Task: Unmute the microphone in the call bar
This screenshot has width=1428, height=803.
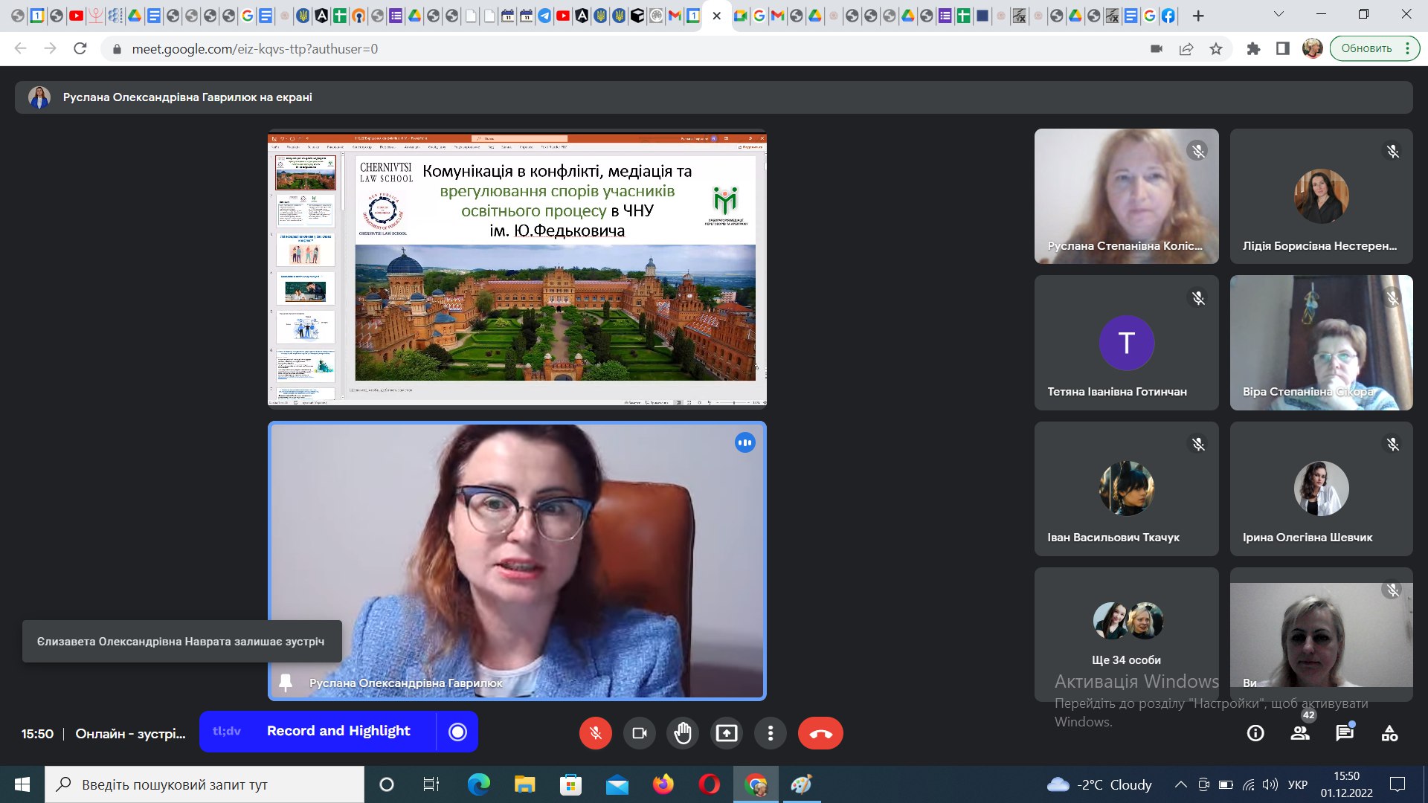Action: 596,733
